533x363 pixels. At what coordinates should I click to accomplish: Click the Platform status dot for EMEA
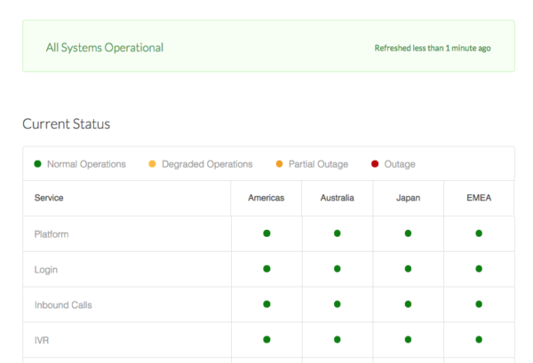click(479, 233)
